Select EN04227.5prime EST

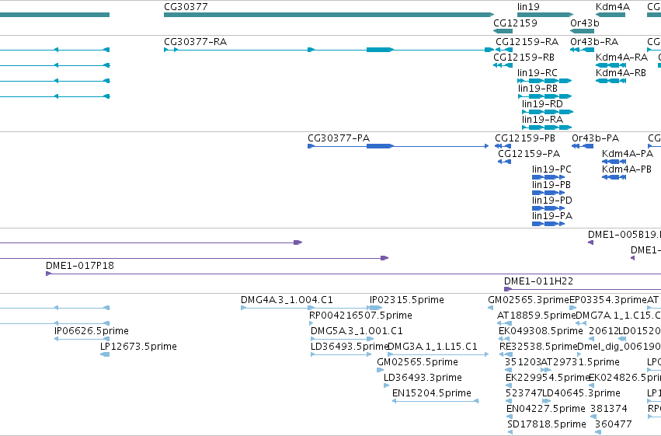(x=510, y=417)
